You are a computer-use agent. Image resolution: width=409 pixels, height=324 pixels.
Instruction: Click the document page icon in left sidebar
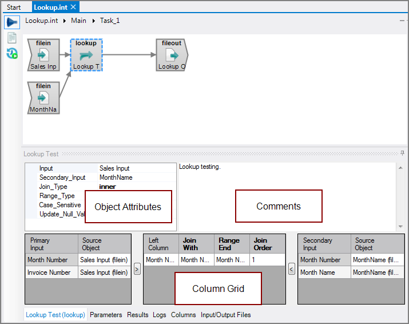tap(11, 38)
